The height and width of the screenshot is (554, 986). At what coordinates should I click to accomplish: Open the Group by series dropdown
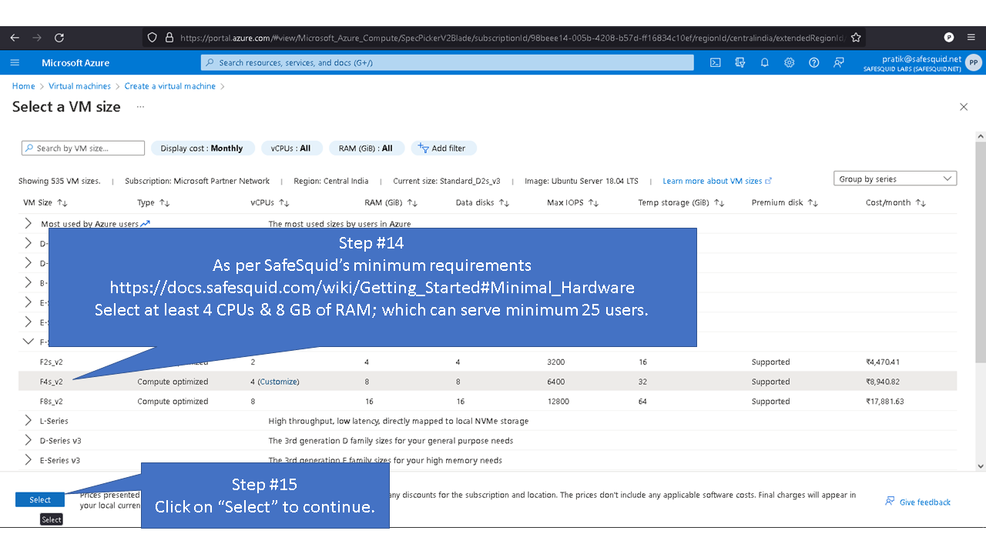[894, 179]
